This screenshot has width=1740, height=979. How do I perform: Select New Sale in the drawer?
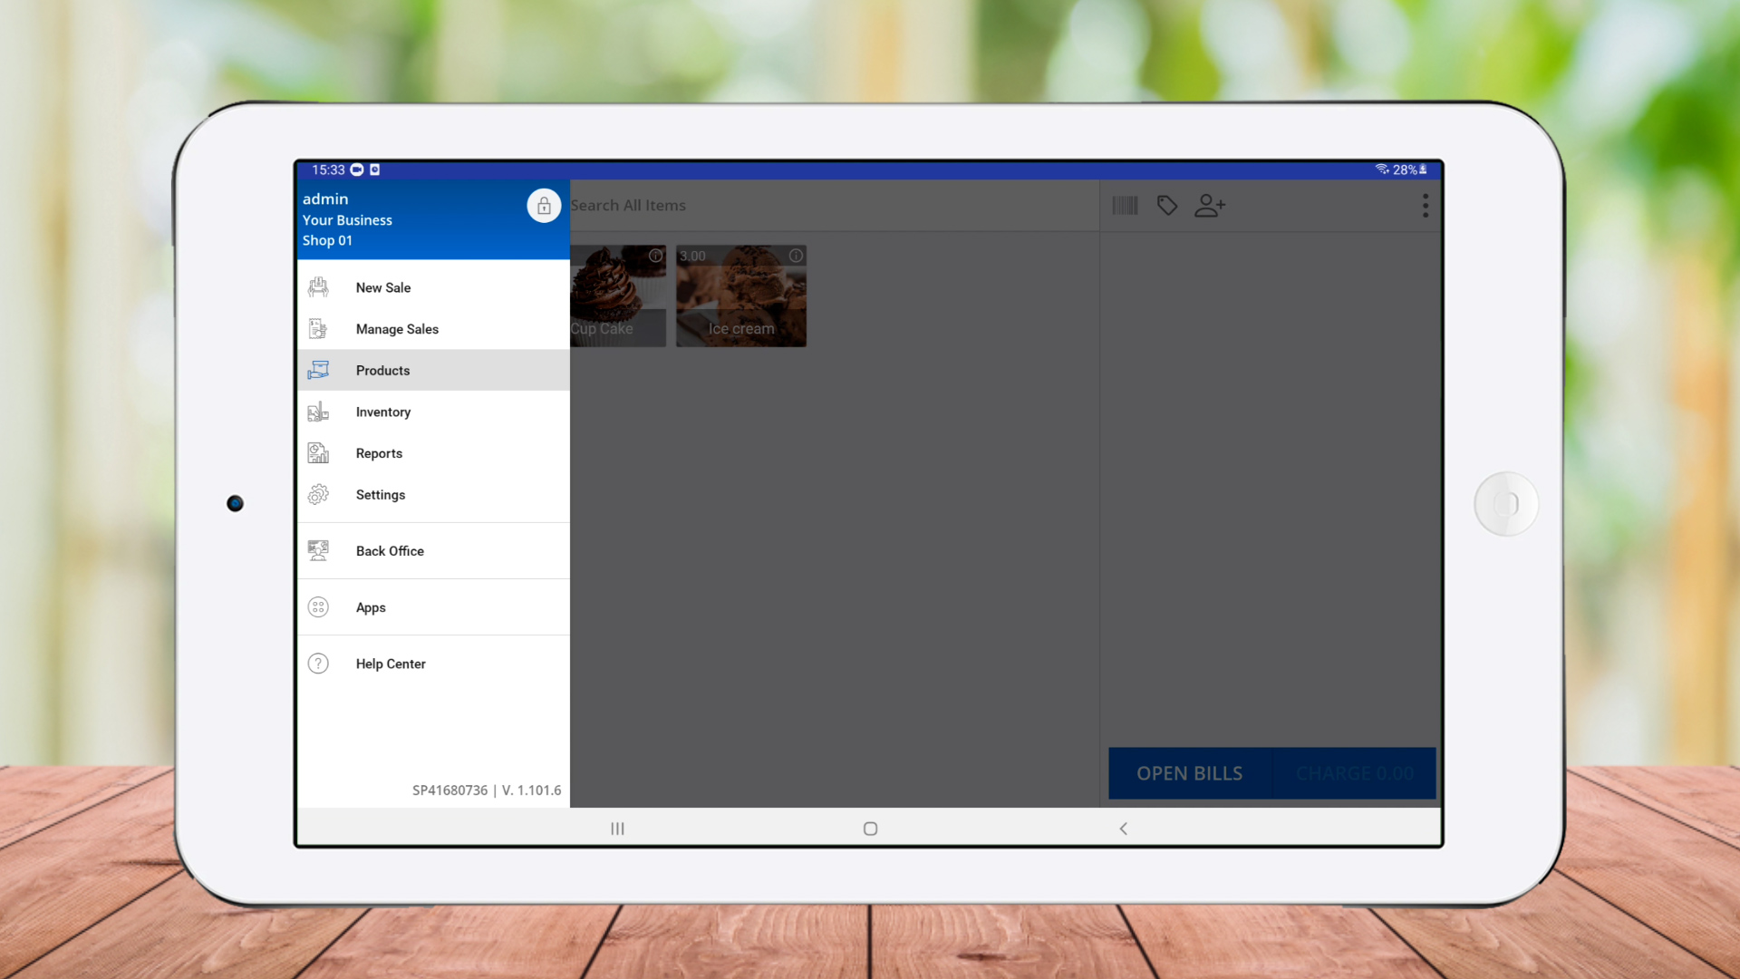[x=382, y=287]
